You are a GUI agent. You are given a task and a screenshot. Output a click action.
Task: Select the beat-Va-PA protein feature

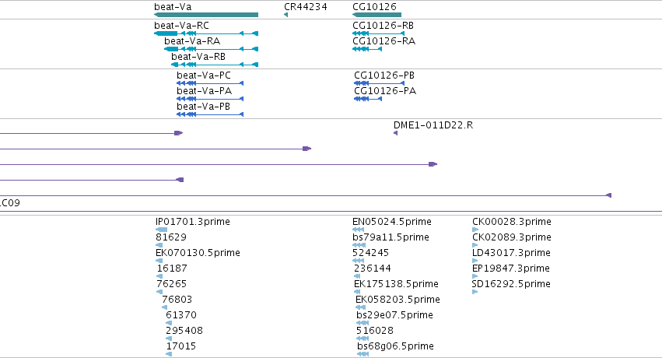tap(210, 99)
